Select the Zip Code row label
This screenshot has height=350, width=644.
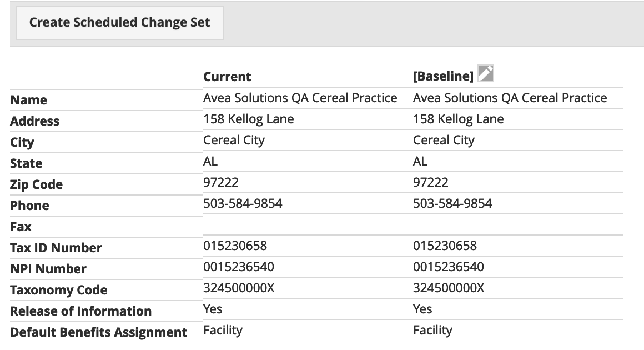(x=37, y=184)
